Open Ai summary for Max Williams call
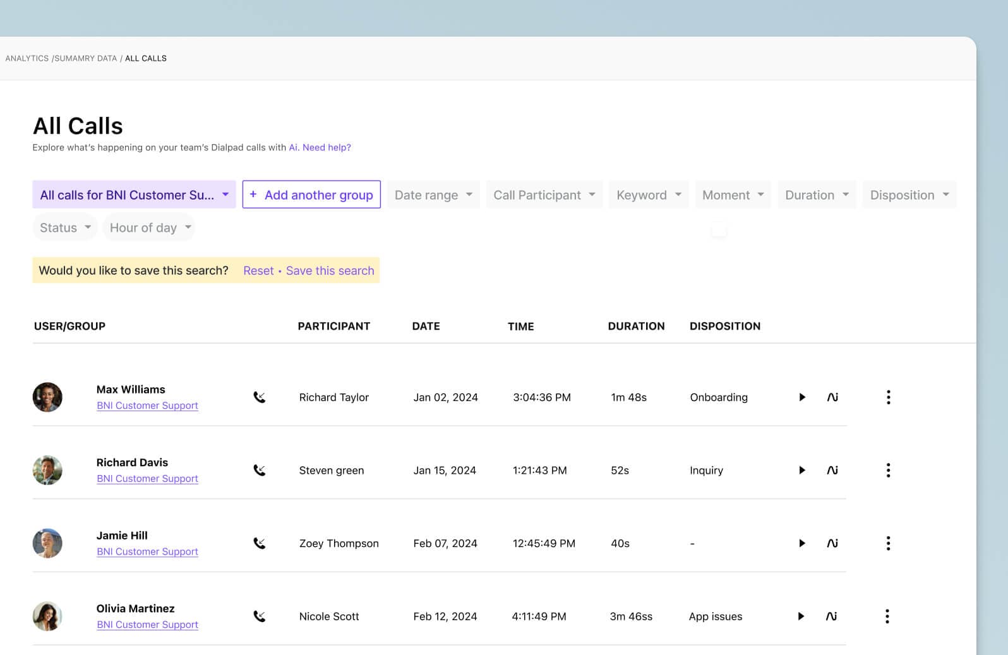The height and width of the screenshot is (655, 1008). pos(832,397)
